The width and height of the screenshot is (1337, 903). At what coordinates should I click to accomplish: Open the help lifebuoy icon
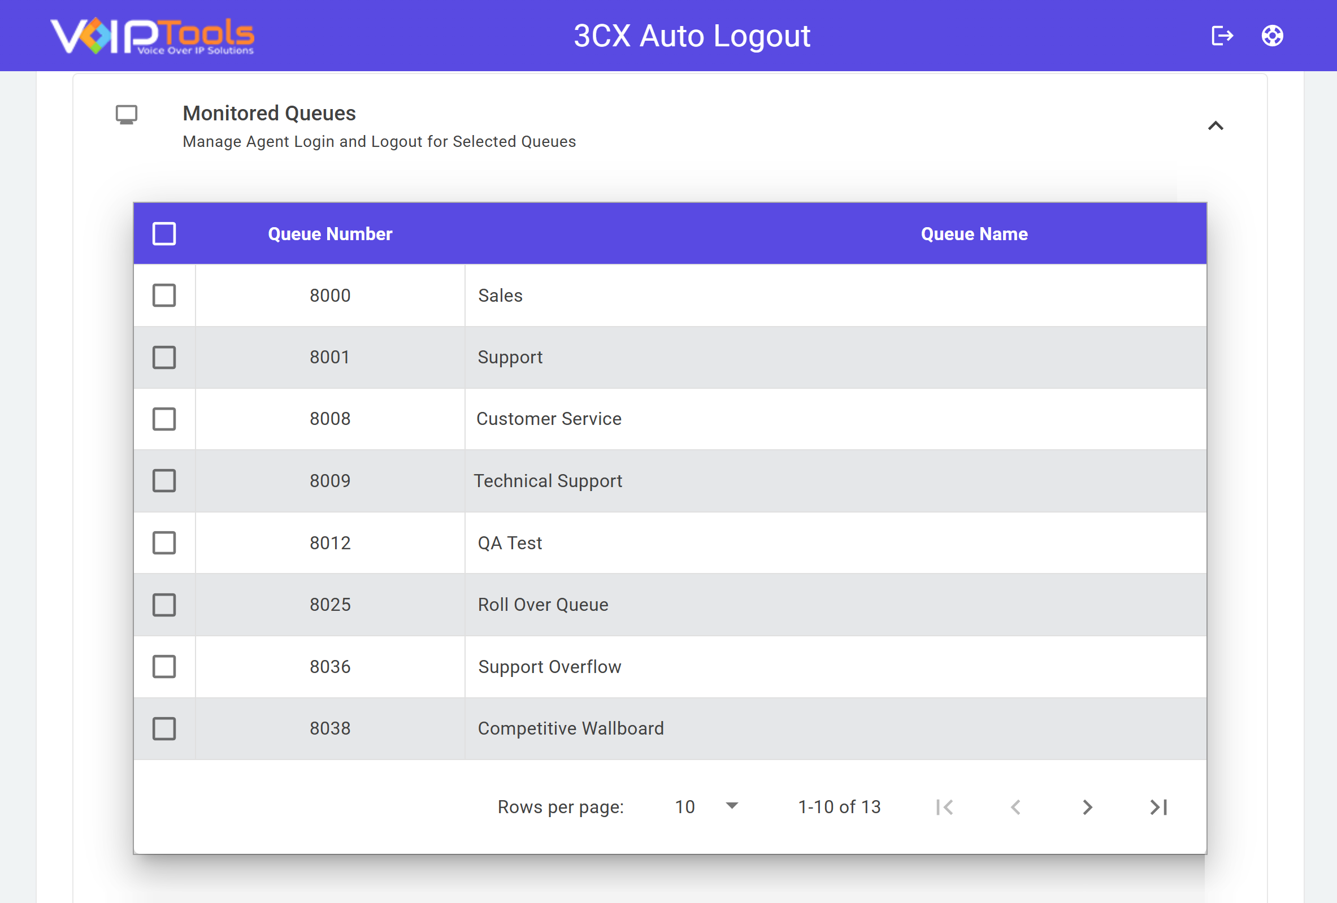(1272, 36)
